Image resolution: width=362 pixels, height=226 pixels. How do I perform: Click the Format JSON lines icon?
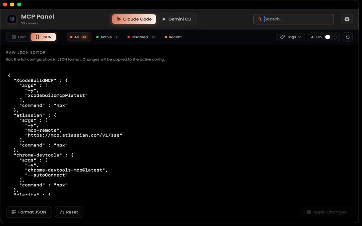click(14, 212)
